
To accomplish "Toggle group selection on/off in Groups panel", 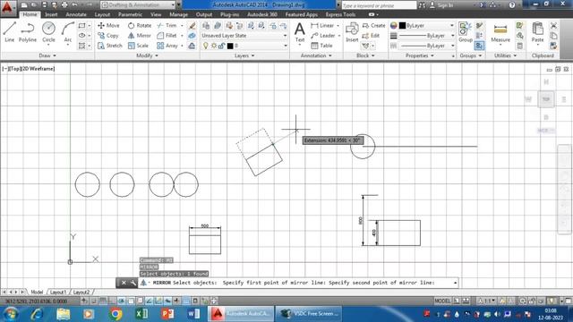I will point(479,46).
